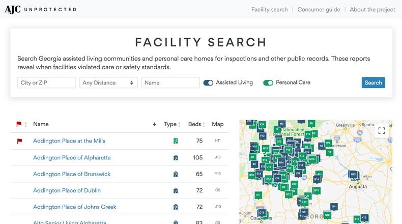Select map marker N14
Screen dimensions: 402x224
pos(281,163)
